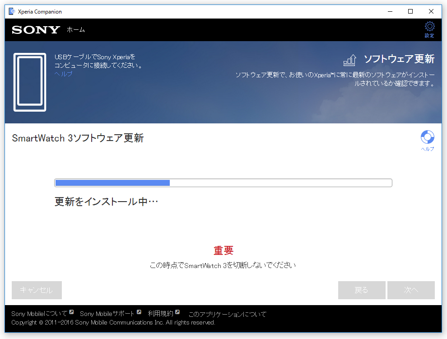Screen dimensions: 447x339
Task: Click external link icon beside Sony Mobileサポート
Action: click(139, 312)
